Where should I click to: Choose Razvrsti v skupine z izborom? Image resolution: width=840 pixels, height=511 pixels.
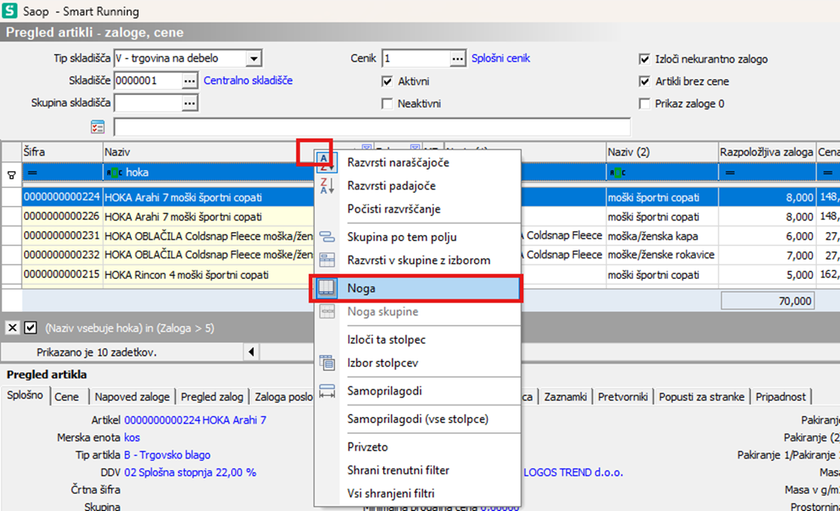coord(418,261)
